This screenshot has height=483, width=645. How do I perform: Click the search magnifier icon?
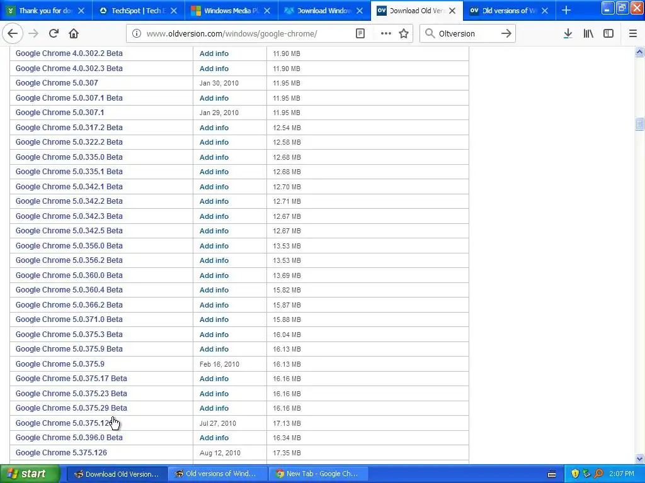coord(430,34)
